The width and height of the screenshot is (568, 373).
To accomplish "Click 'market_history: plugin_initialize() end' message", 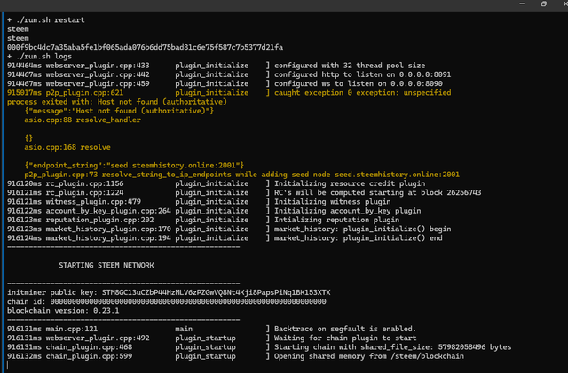I will point(358,238).
